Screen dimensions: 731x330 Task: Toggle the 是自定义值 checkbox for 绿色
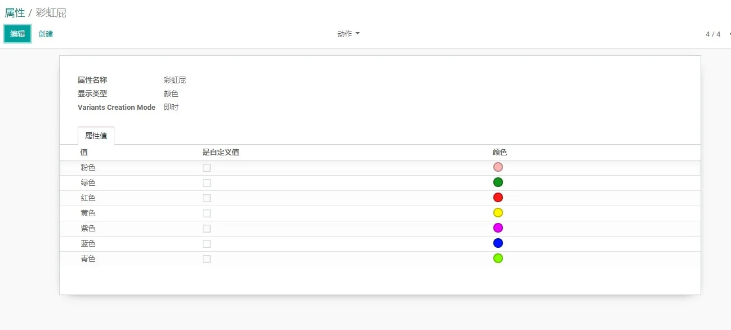(206, 182)
